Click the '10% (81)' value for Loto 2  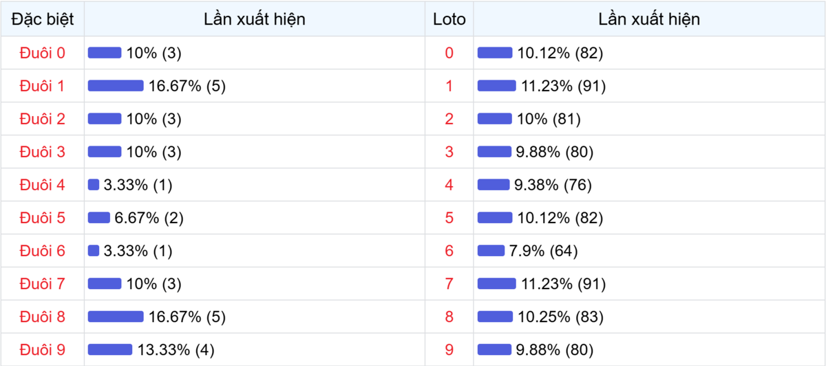pyautogui.click(x=549, y=119)
